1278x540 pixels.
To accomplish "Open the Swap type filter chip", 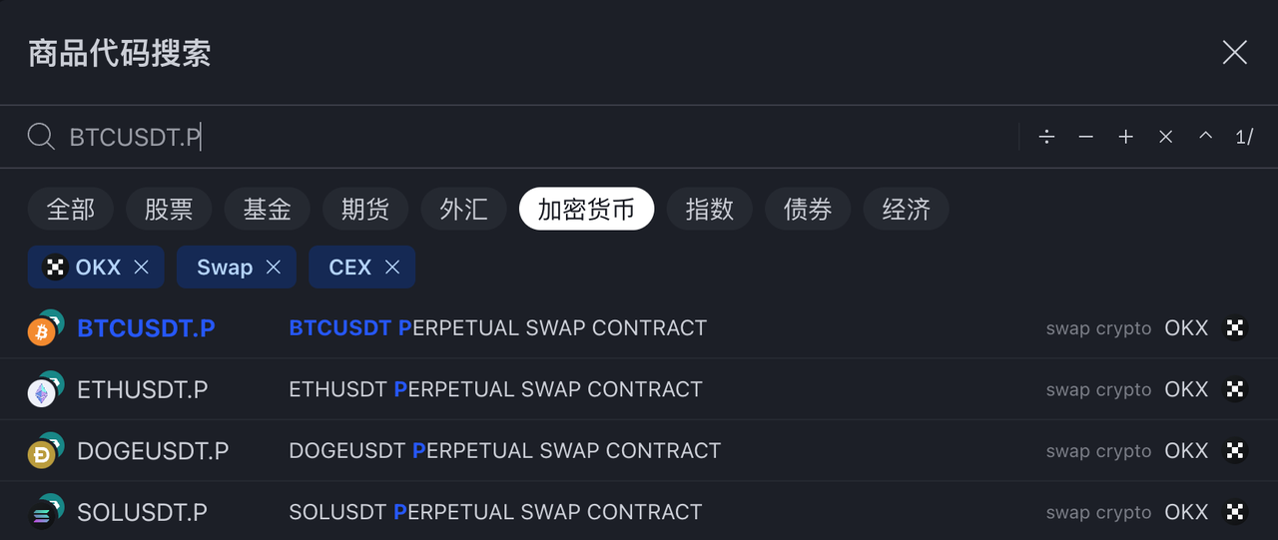I will click(225, 268).
